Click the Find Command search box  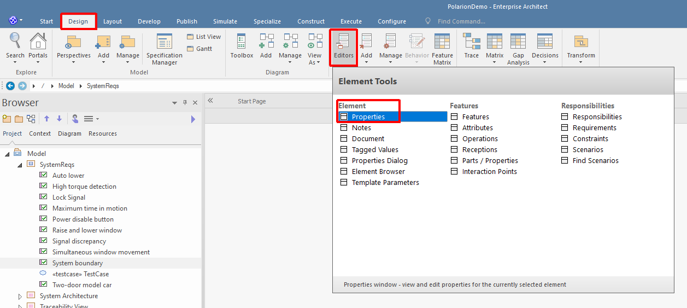[461, 21]
